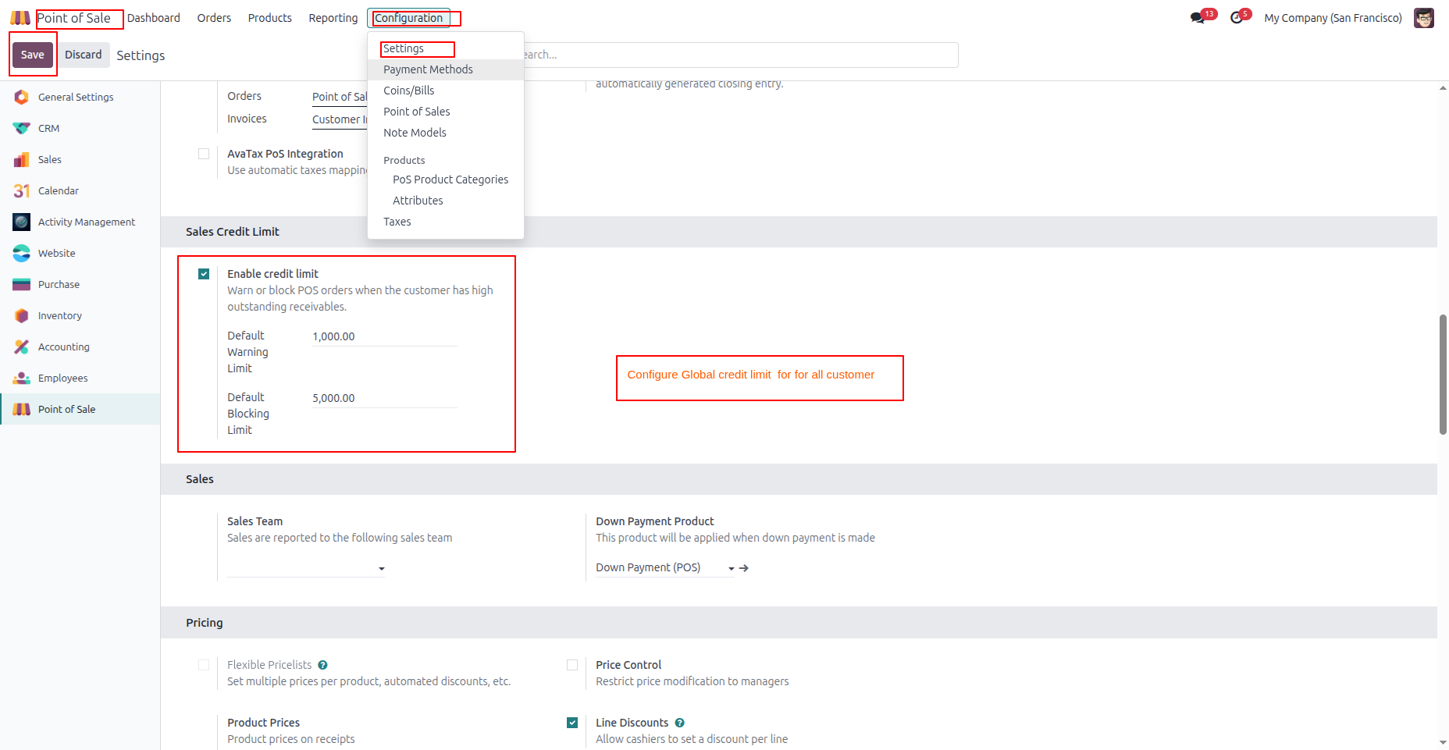Enable Price Control checkbox
The width and height of the screenshot is (1449, 750).
[x=572, y=665]
